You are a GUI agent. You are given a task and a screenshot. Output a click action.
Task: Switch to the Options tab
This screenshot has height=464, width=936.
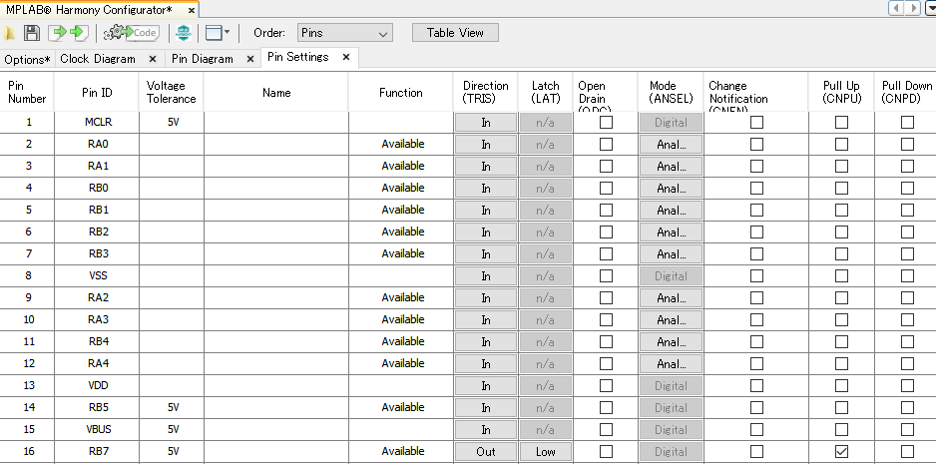[26, 59]
